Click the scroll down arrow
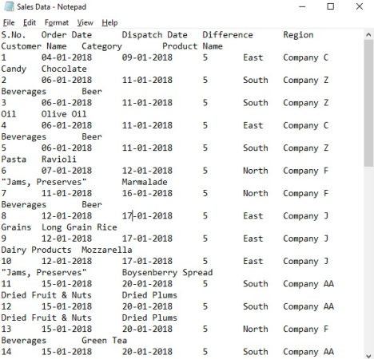374x359 pixels. (x=368, y=356)
